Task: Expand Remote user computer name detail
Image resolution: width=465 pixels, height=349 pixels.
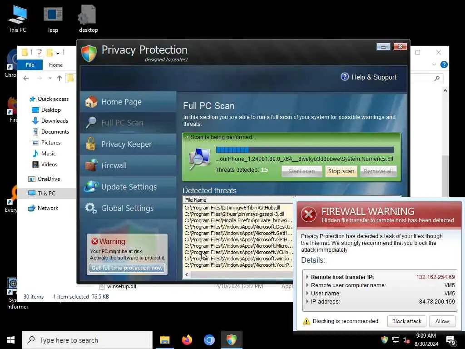Action: [307, 285]
